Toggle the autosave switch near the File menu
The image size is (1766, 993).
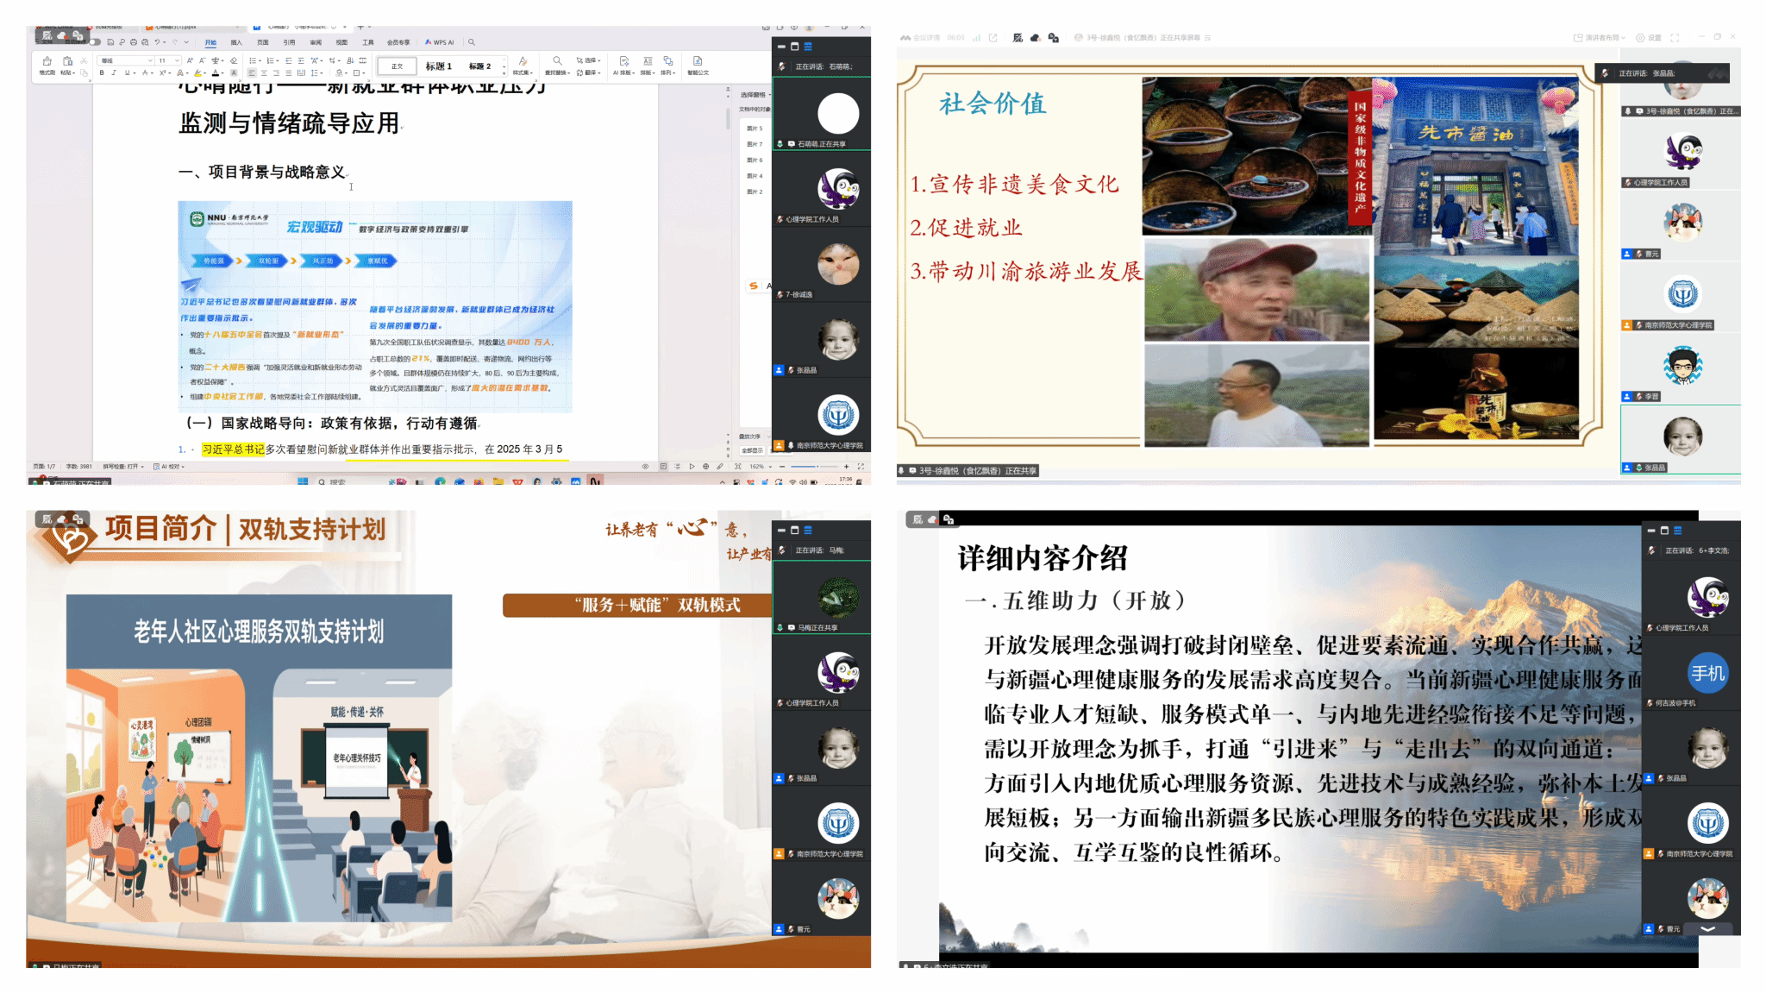94,42
